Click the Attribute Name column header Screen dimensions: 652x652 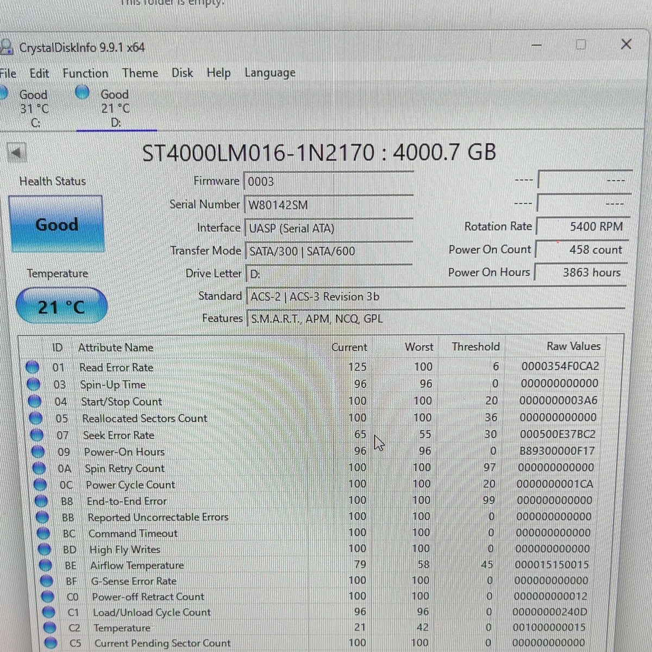tap(115, 347)
